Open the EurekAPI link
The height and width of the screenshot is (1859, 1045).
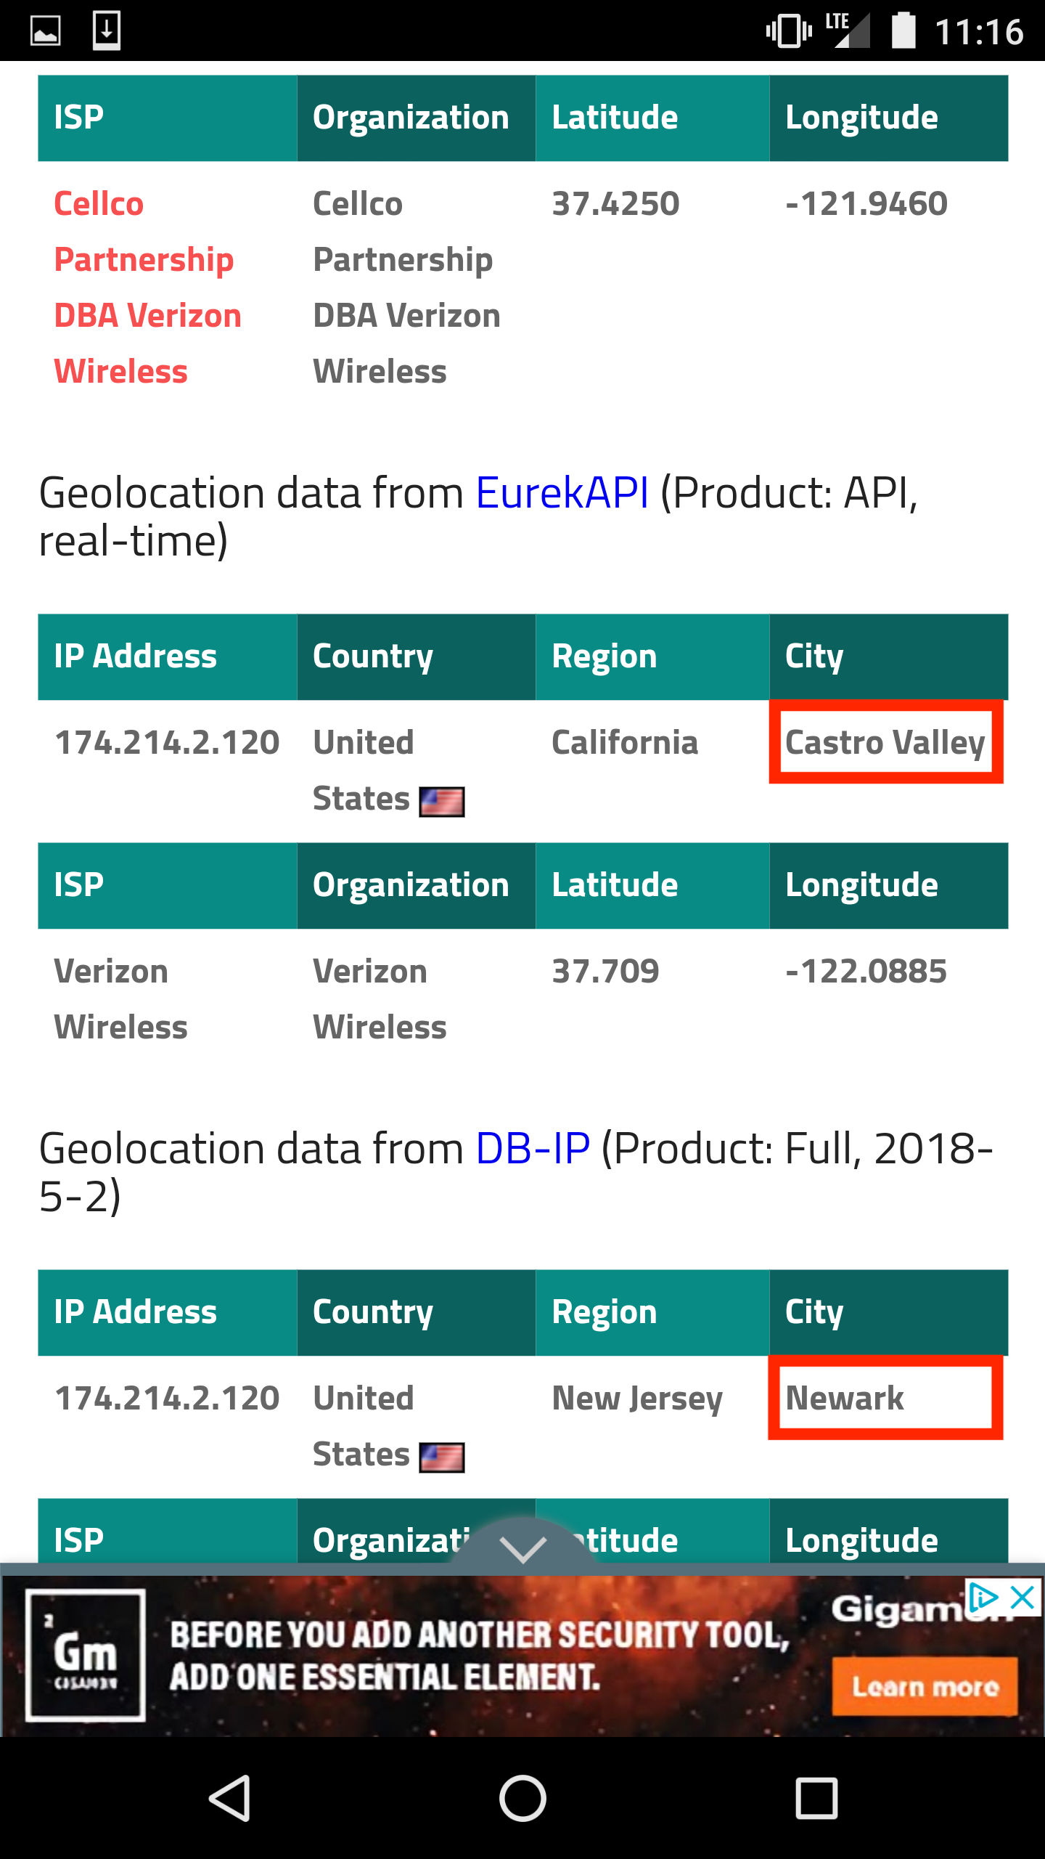[x=562, y=493]
